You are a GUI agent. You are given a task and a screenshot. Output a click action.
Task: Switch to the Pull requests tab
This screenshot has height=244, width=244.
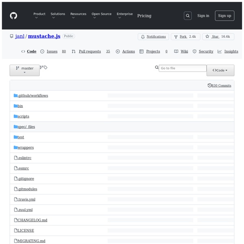pos(90,52)
